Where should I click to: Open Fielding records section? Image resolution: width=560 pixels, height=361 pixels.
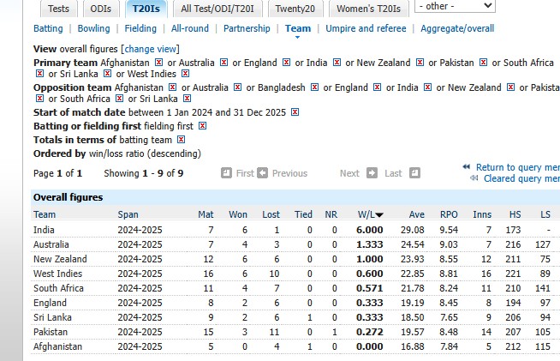[x=140, y=28]
